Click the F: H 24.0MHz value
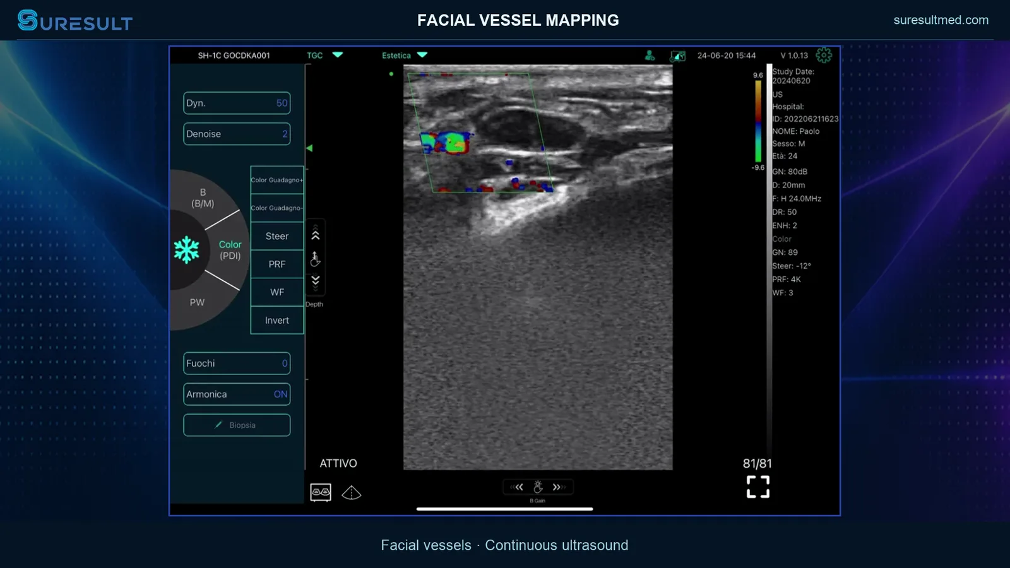Image resolution: width=1010 pixels, height=568 pixels. point(797,199)
